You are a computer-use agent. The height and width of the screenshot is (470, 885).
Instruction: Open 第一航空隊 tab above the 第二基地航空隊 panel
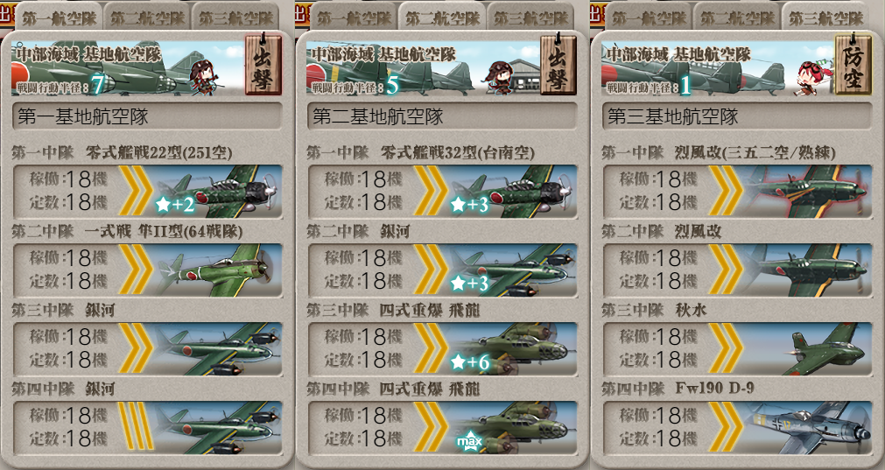coord(354,18)
